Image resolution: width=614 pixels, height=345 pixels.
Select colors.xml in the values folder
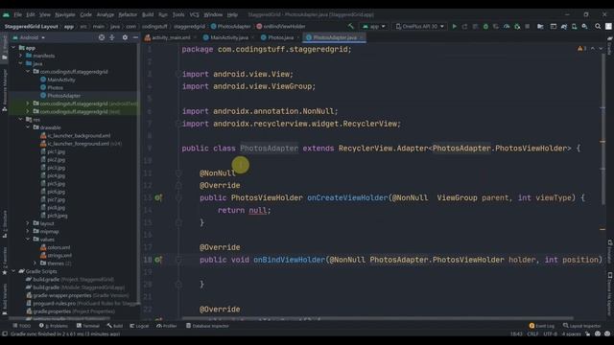(x=59, y=247)
